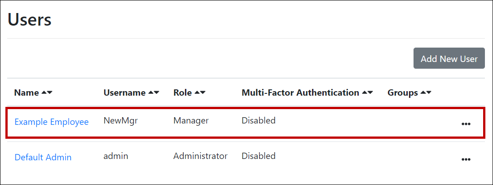Click the Groups column header text
493x185 pixels.
click(x=402, y=93)
